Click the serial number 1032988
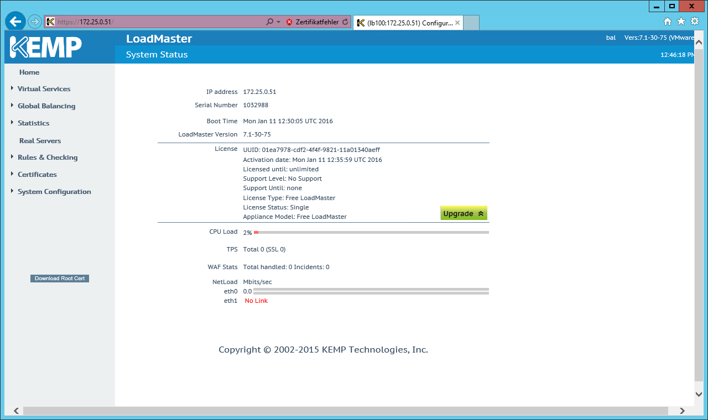This screenshot has width=708, height=420. tap(256, 105)
